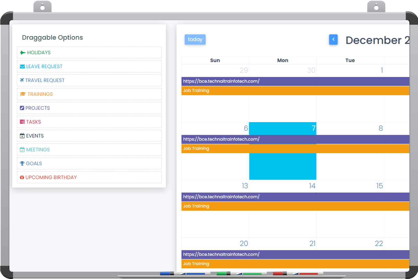Select the MEETINGS draggable option label
The width and height of the screenshot is (418, 279).
[x=38, y=150]
